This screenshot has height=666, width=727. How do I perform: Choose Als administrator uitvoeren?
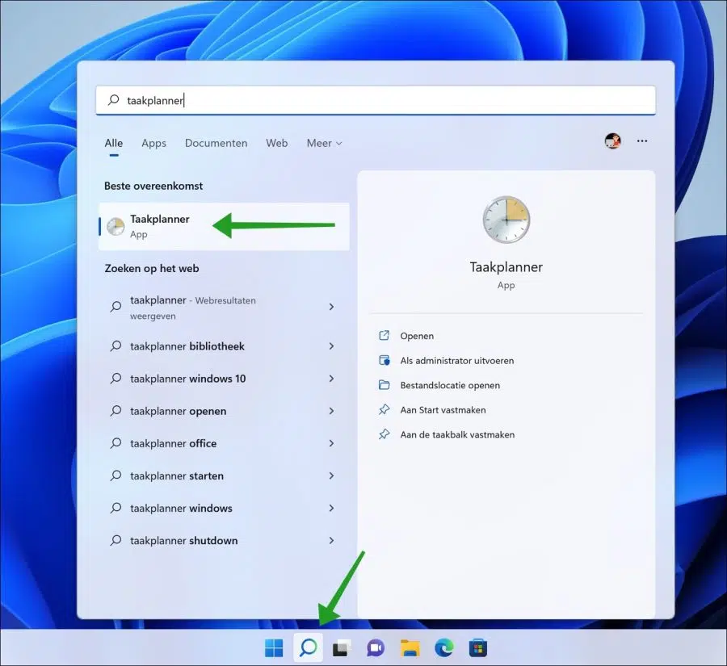tap(456, 360)
